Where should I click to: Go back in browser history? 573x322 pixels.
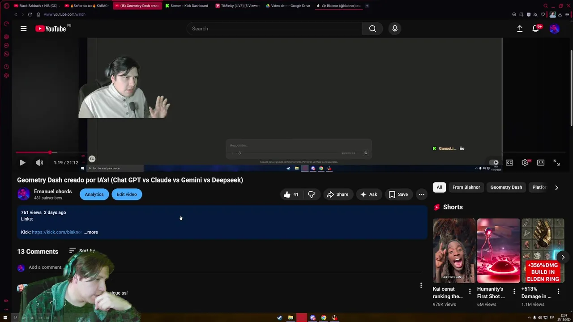16,14
